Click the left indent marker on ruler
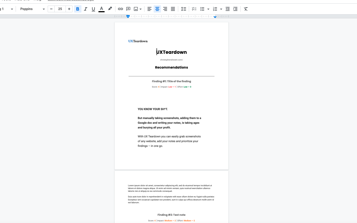The image size is (357, 223). [128, 17]
